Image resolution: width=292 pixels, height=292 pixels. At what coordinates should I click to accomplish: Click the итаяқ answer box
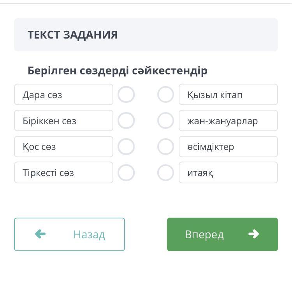(x=228, y=173)
